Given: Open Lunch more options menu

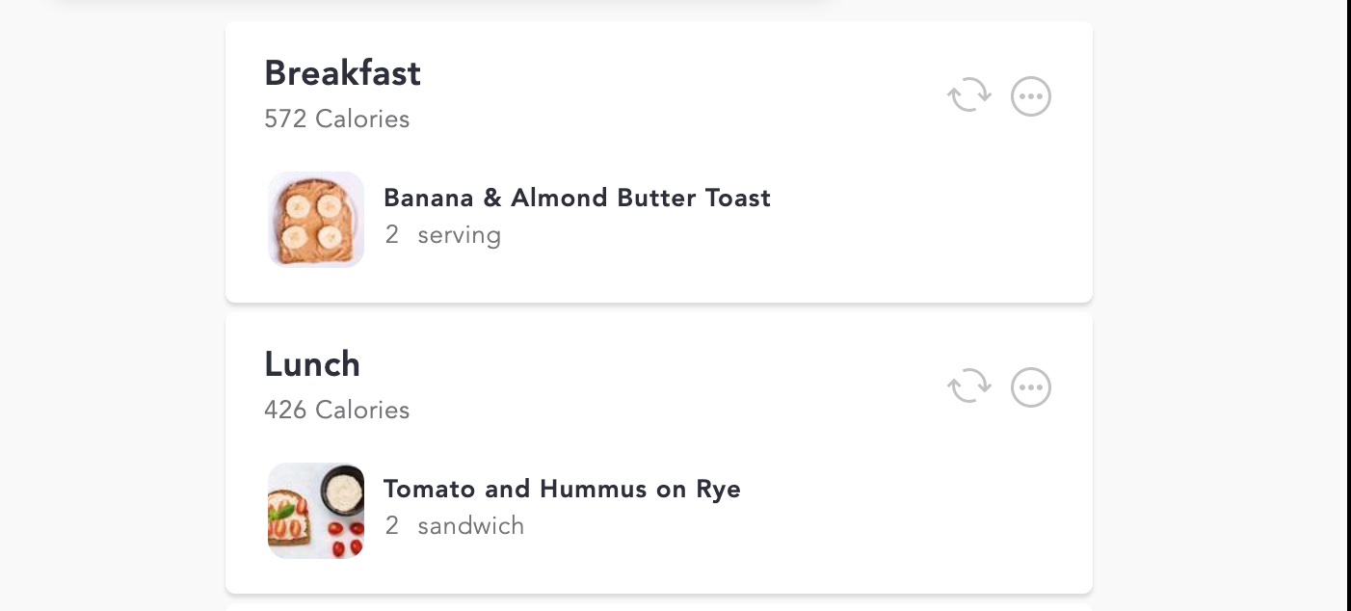Looking at the screenshot, I should [x=1030, y=387].
